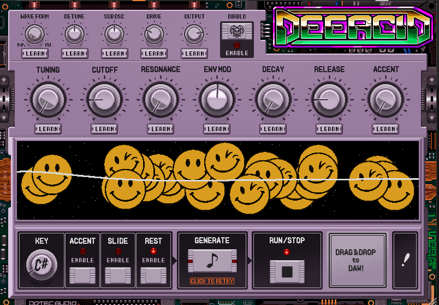Click the Subosc knob
Screen dimensions: 439x305
click(114, 34)
